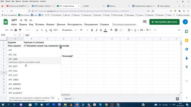This screenshot has height=107, width=191.
Task: Toggle italic text formatting
Action: click(x=96, y=30)
